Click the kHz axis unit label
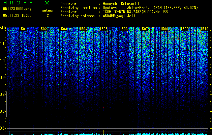Image resolution: width=212 pixels, height=135 pixels. pos(3,27)
